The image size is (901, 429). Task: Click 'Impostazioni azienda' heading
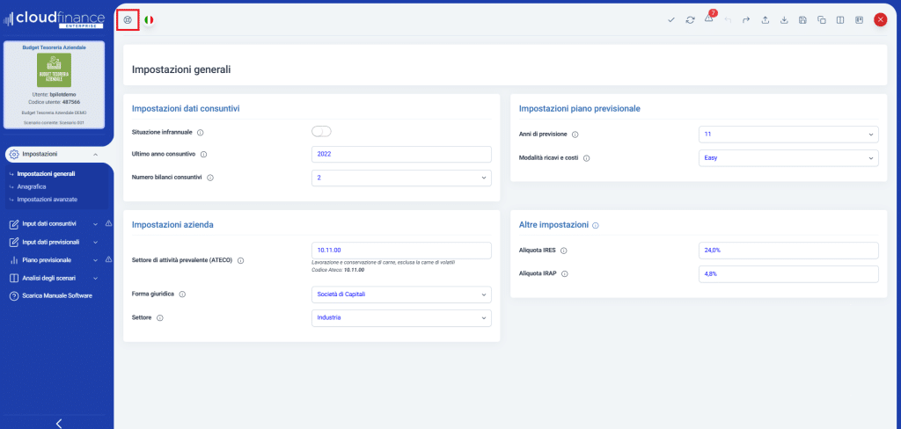click(173, 224)
